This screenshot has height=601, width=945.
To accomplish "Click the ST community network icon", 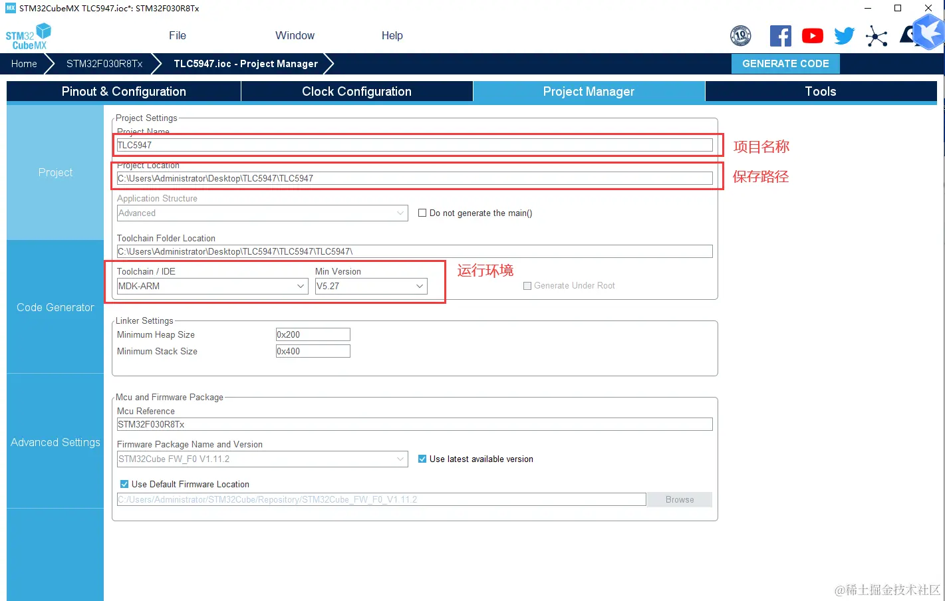I will pos(877,36).
